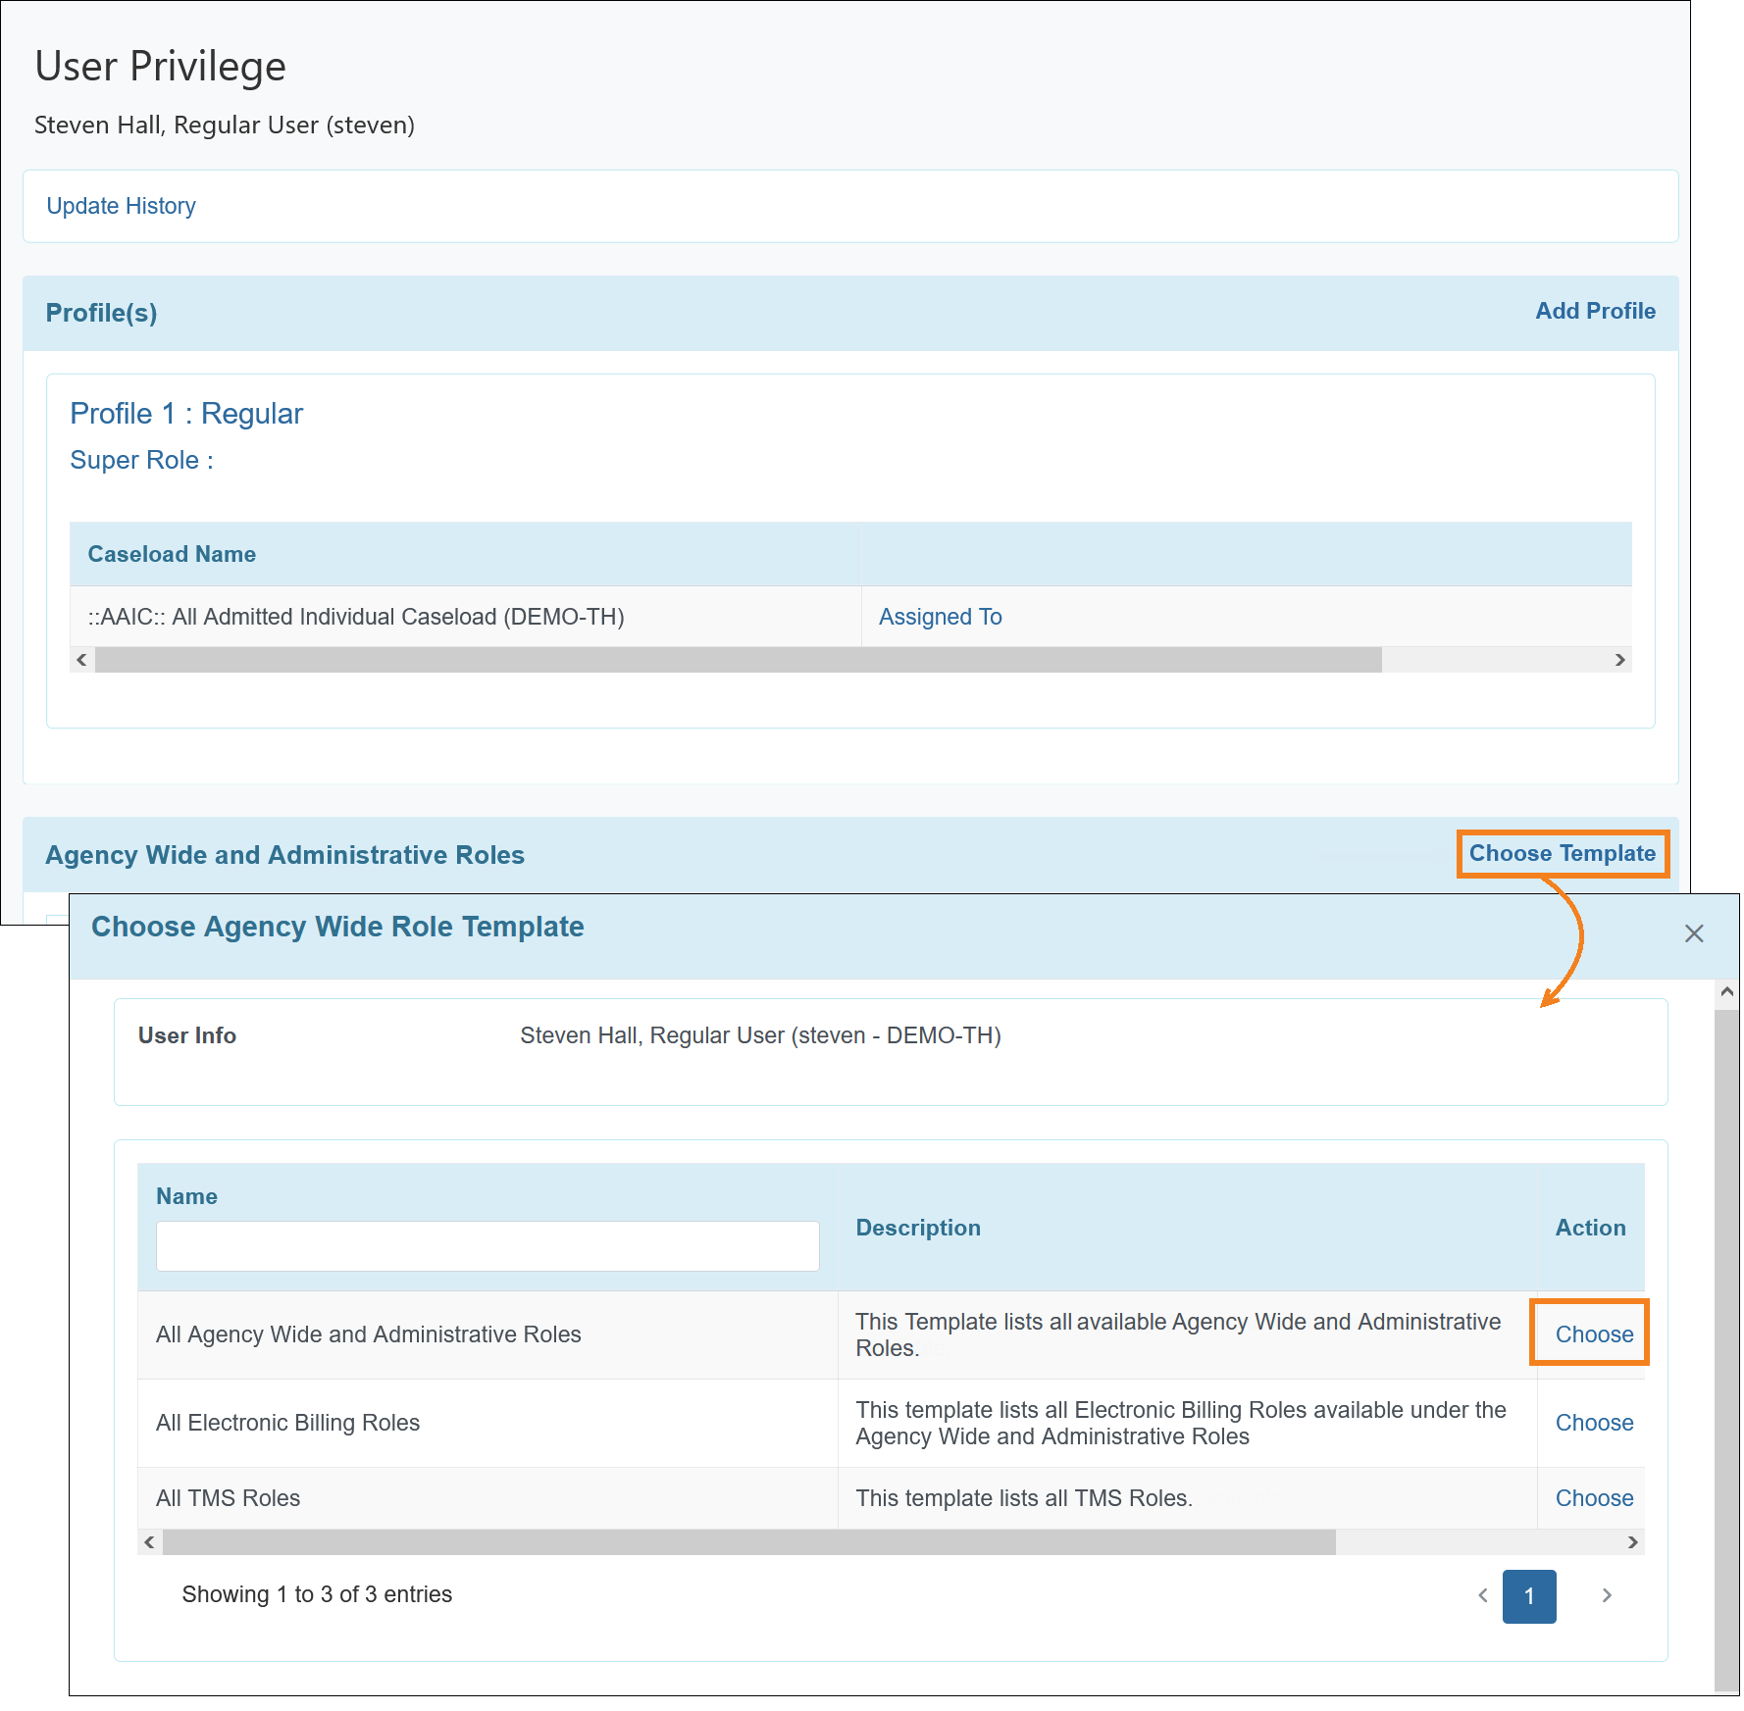Click the Action column header

click(1590, 1228)
